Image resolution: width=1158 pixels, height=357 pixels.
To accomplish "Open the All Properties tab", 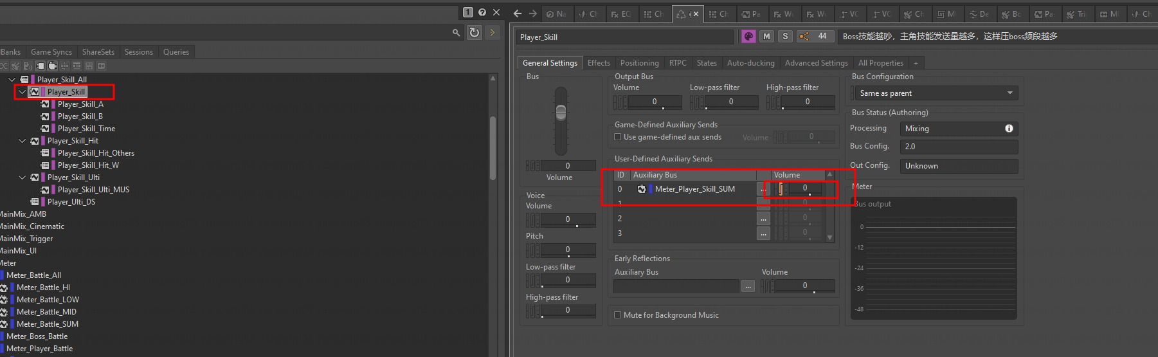I will (881, 63).
